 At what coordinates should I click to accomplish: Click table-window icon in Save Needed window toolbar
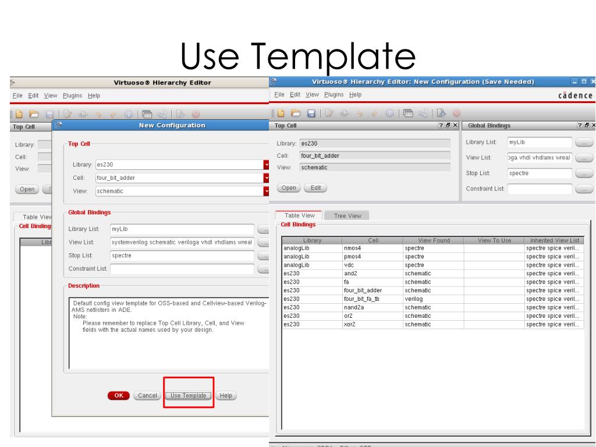pos(408,113)
